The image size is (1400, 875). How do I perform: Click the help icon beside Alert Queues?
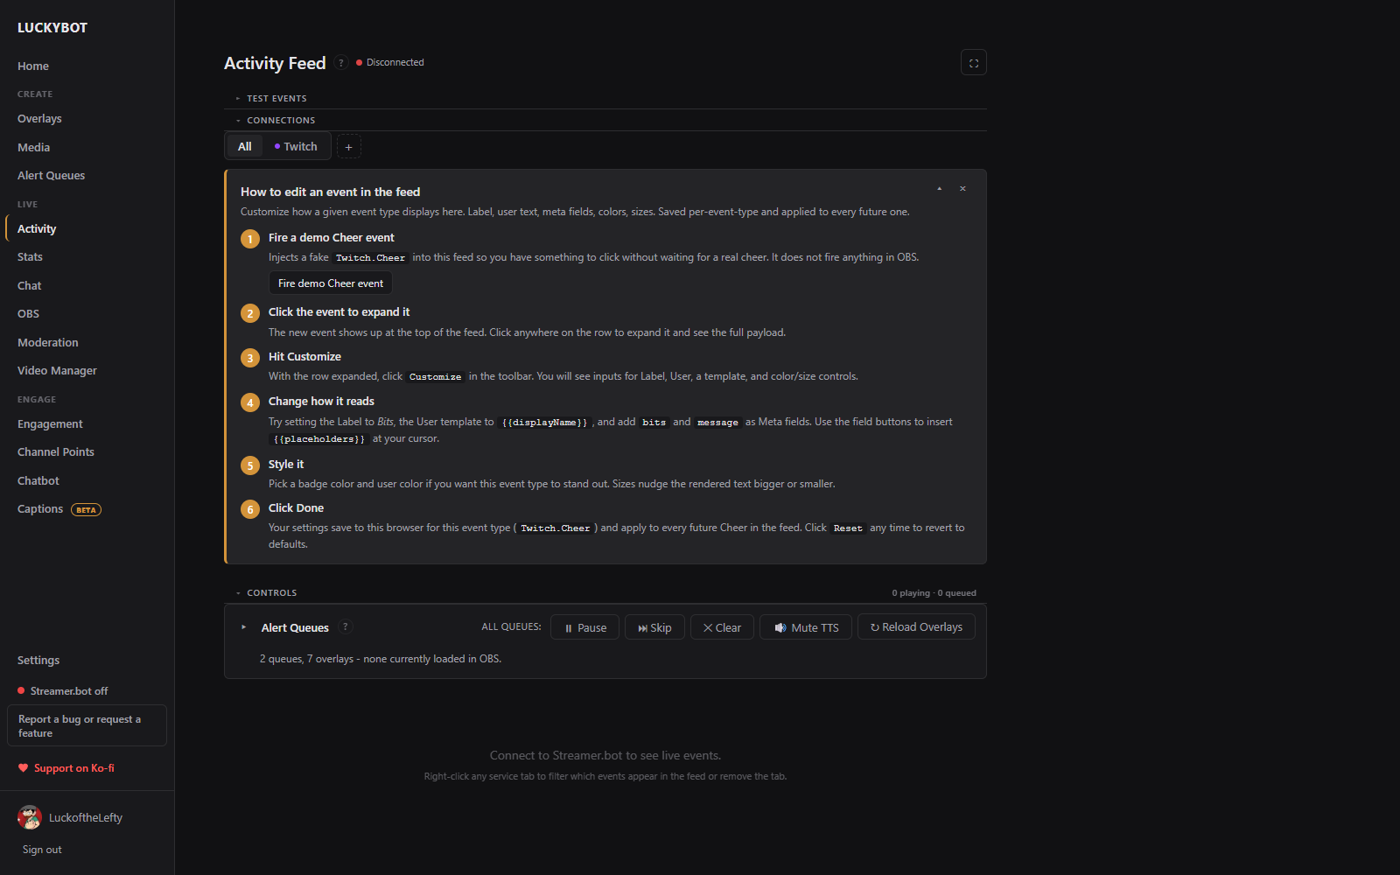pos(346,627)
